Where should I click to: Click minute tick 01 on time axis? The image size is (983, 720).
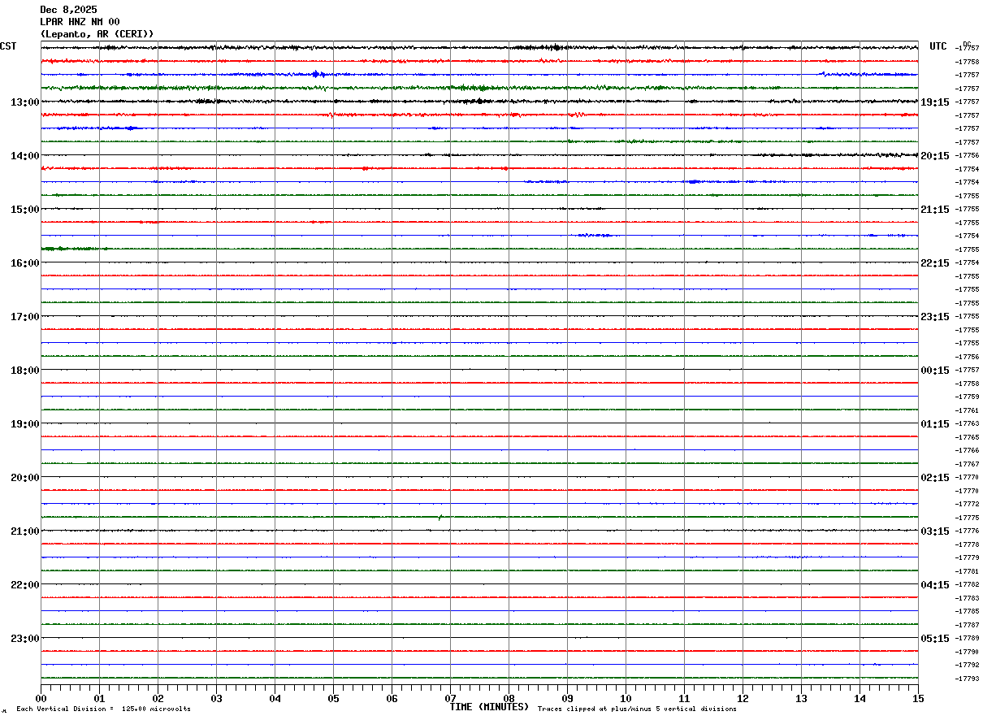99,698
